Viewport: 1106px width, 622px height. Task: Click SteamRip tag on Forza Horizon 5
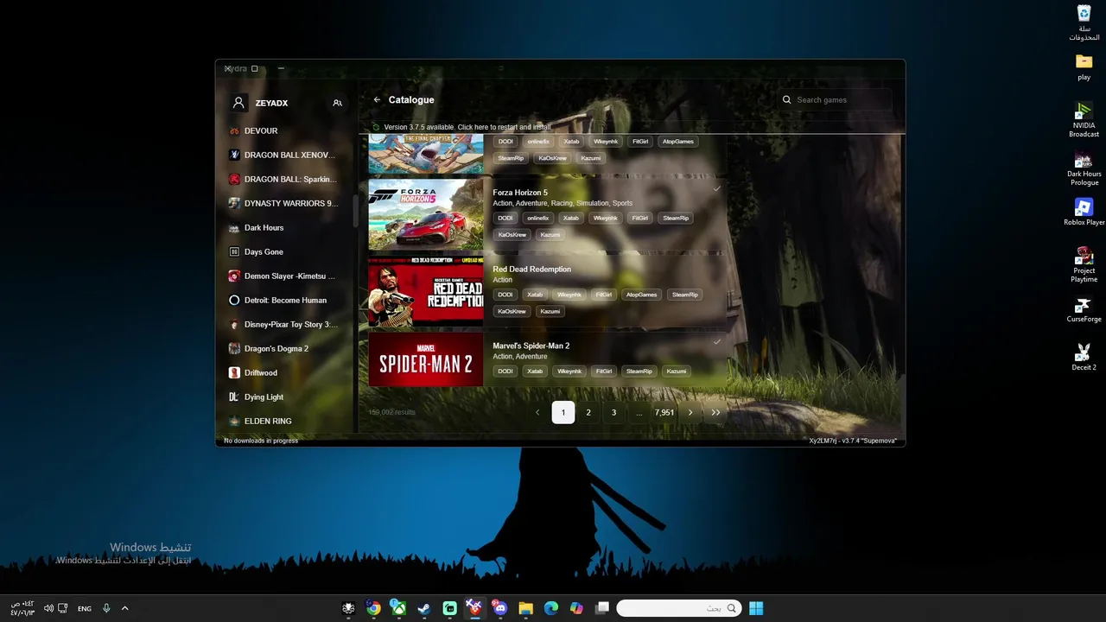676,219
